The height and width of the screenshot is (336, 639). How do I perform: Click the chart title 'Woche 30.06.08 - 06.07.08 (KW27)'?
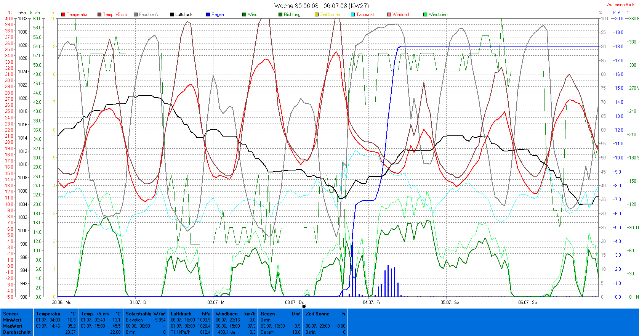[x=321, y=6]
